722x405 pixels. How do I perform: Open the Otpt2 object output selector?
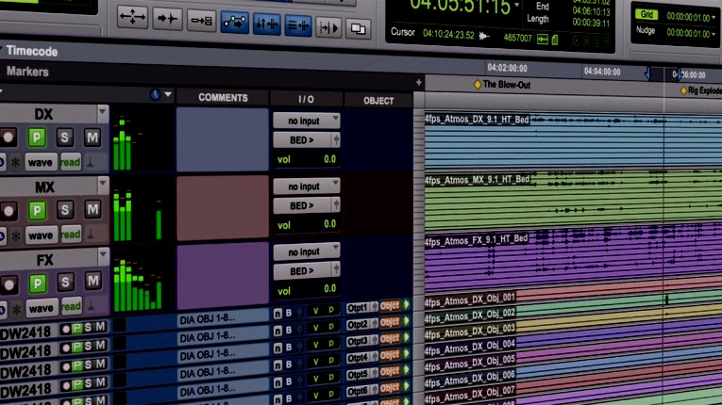(361, 325)
